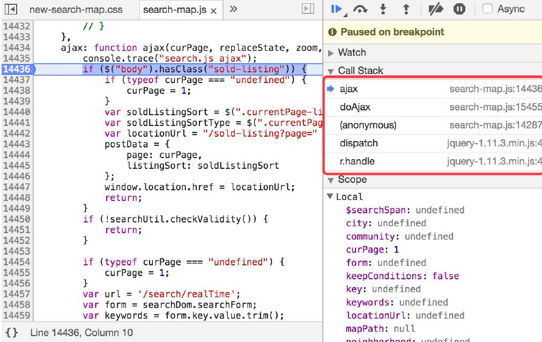Toggle the debugger sidebar pane icon

click(308, 9)
